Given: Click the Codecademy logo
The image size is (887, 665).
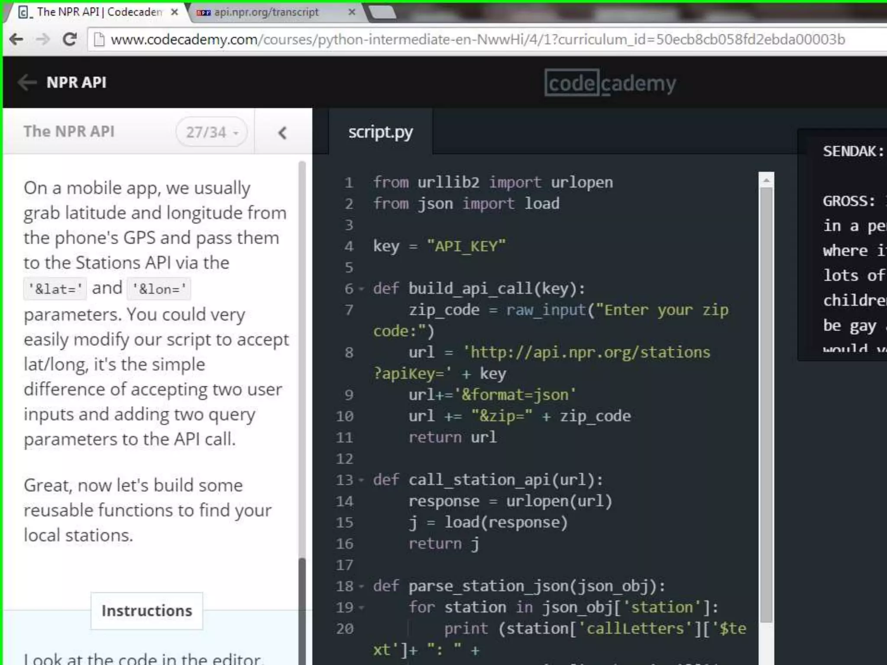Looking at the screenshot, I should [x=610, y=83].
